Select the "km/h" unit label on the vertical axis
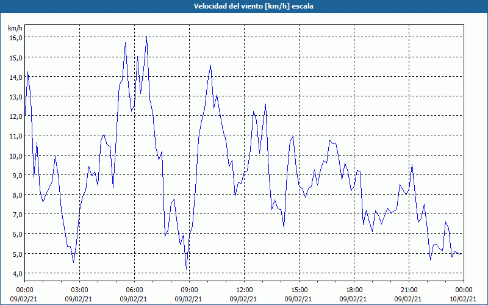The height and width of the screenshot is (305, 488). (x=15, y=28)
